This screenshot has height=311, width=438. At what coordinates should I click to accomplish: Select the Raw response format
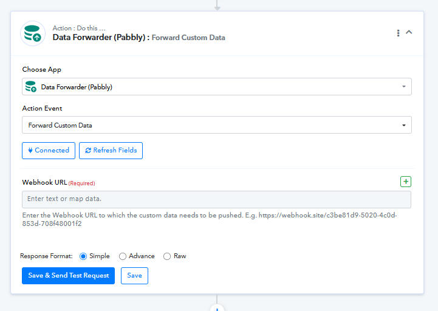coord(167,256)
